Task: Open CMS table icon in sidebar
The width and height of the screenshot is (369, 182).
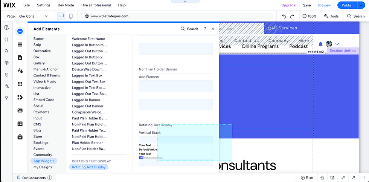Action: (20, 124)
